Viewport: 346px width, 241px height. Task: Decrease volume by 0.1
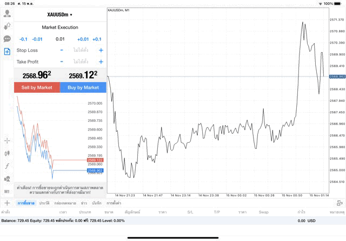tap(23, 39)
